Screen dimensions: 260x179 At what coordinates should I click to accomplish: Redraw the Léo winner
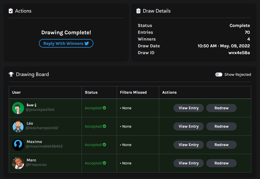(221, 126)
